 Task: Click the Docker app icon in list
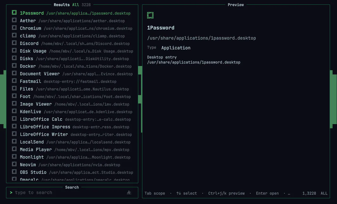(x=14, y=65)
